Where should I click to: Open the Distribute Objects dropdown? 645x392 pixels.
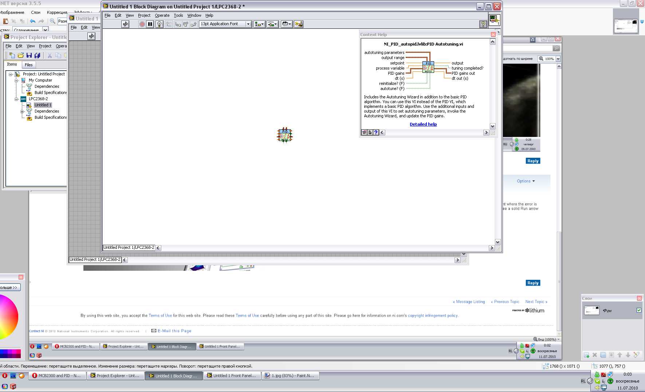pyautogui.click(x=272, y=24)
